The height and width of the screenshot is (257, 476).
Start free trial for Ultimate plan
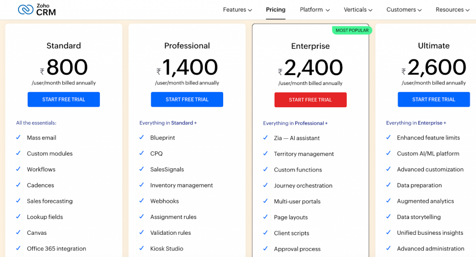pyautogui.click(x=434, y=99)
